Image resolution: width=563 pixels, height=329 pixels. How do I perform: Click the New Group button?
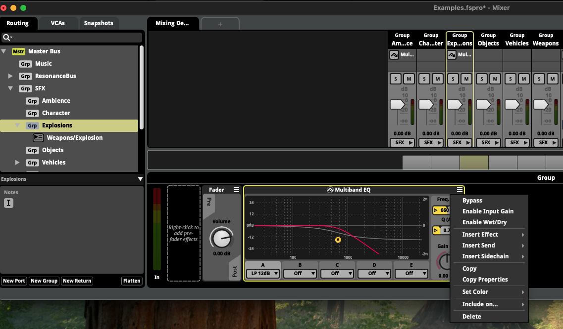[44, 281]
